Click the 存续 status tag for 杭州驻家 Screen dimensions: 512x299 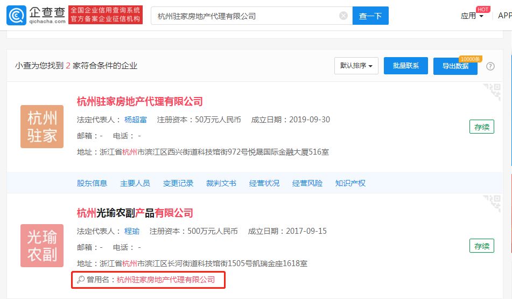click(x=482, y=127)
